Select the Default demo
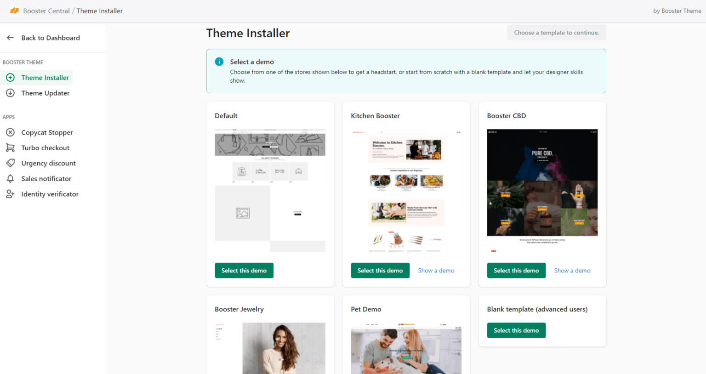This screenshot has height=374, width=706. pos(244,271)
